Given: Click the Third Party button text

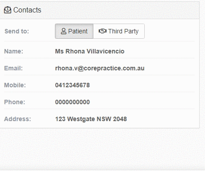Looking at the screenshot, I should (x=123, y=31).
